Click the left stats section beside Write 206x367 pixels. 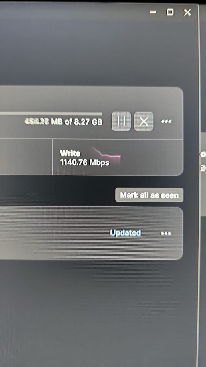[x=26, y=157]
